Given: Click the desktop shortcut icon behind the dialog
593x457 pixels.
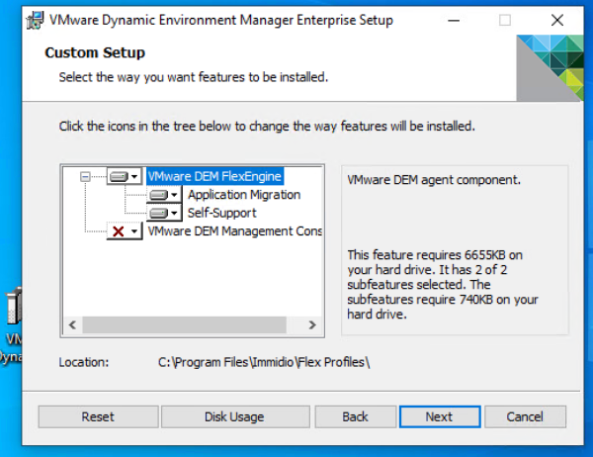Looking at the screenshot, I should [x=14, y=306].
